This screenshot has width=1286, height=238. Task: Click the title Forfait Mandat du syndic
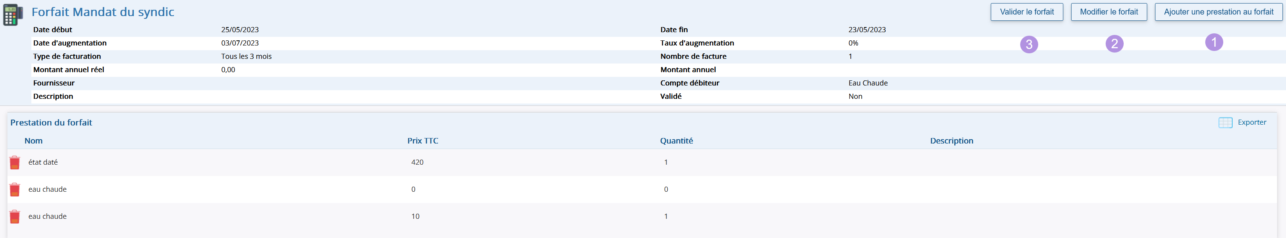(103, 12)
